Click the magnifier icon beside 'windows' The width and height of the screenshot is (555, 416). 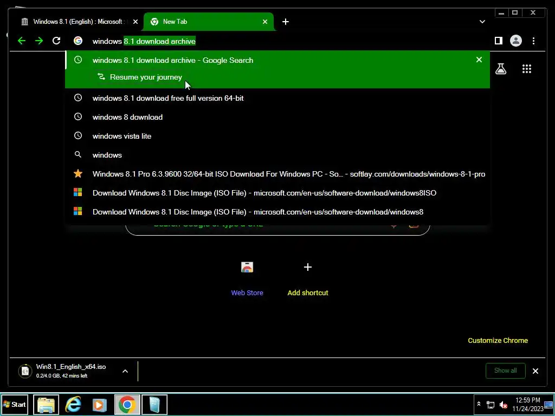(x=78, y=154)
